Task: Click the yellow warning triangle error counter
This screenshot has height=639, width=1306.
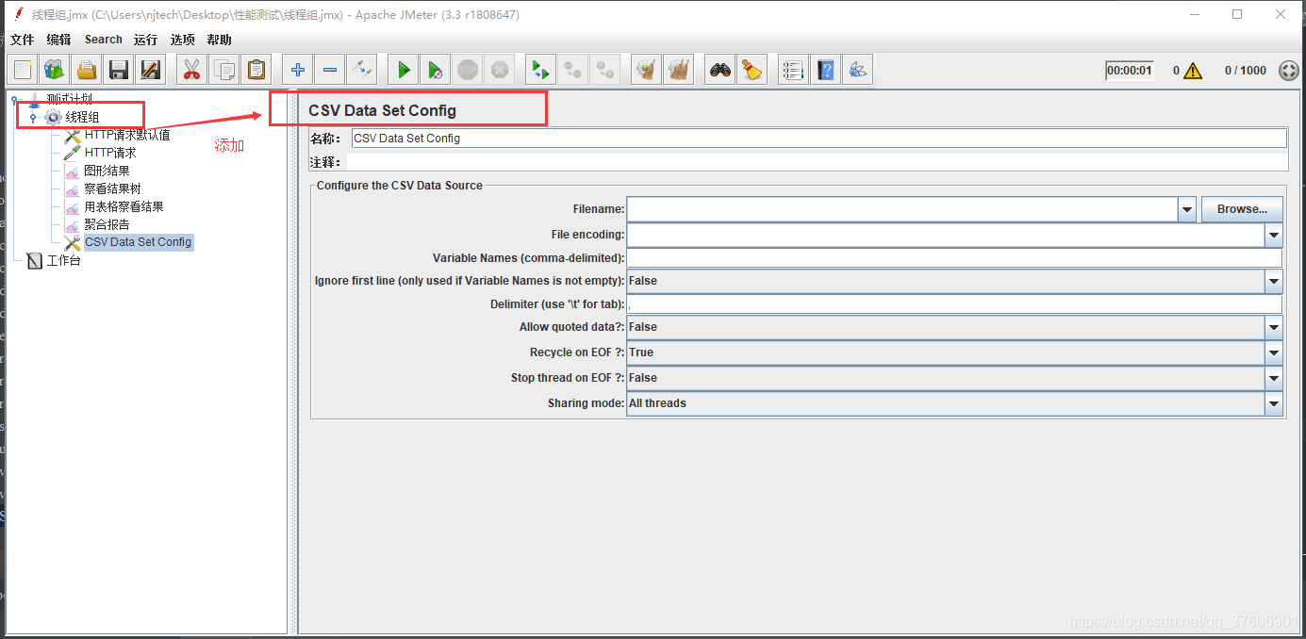Action: point(1193,71)
